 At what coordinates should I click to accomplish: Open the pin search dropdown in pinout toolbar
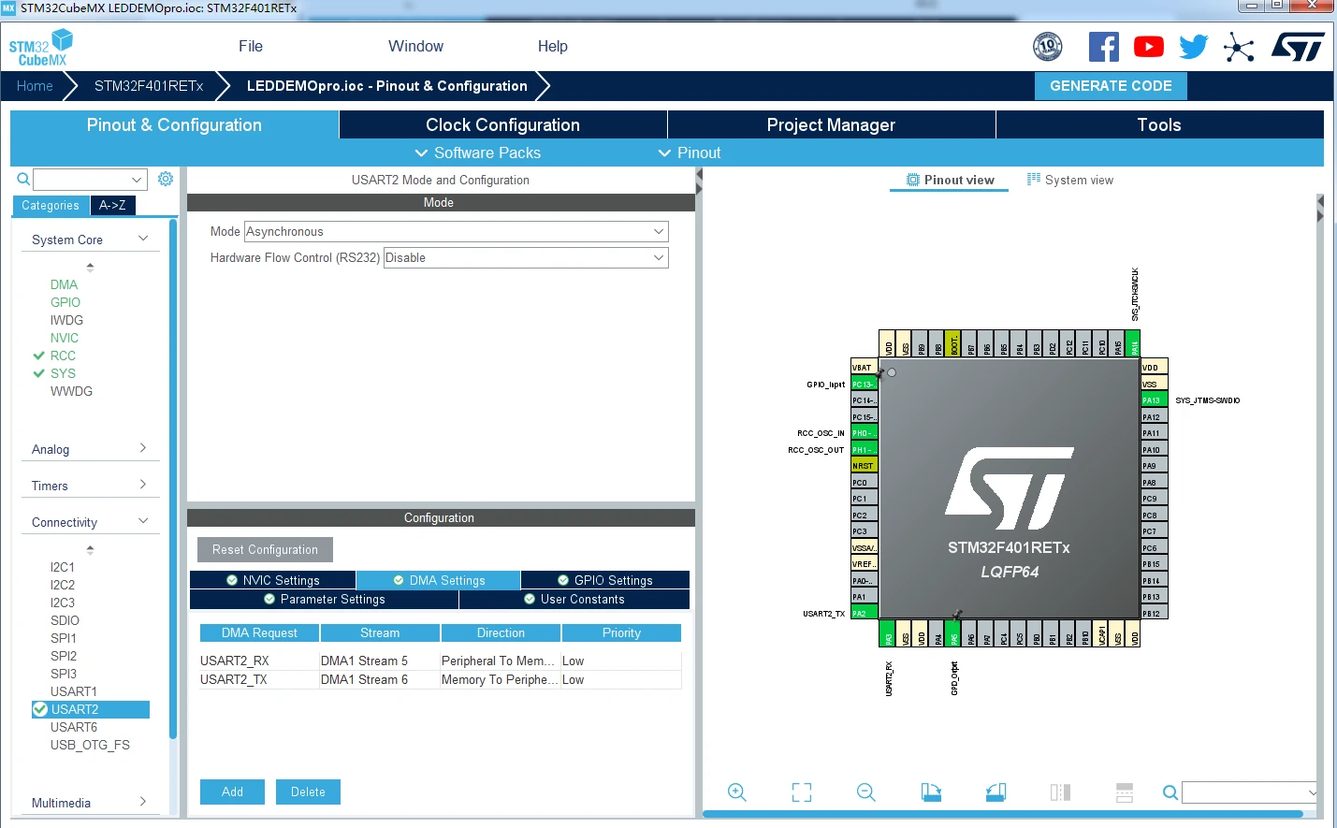point(1250,792)
